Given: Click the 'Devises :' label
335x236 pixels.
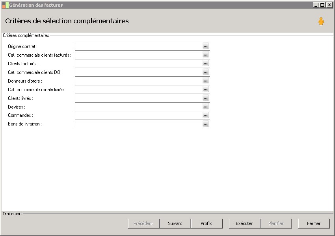Looking at the screenshot, I should coord(17,107).
